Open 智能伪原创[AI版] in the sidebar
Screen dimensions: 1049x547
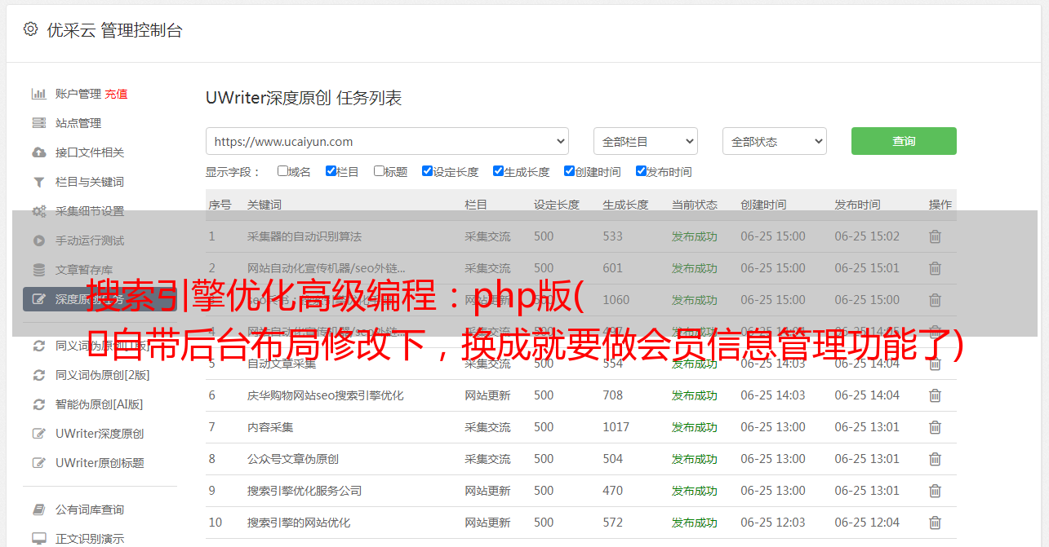99,404
